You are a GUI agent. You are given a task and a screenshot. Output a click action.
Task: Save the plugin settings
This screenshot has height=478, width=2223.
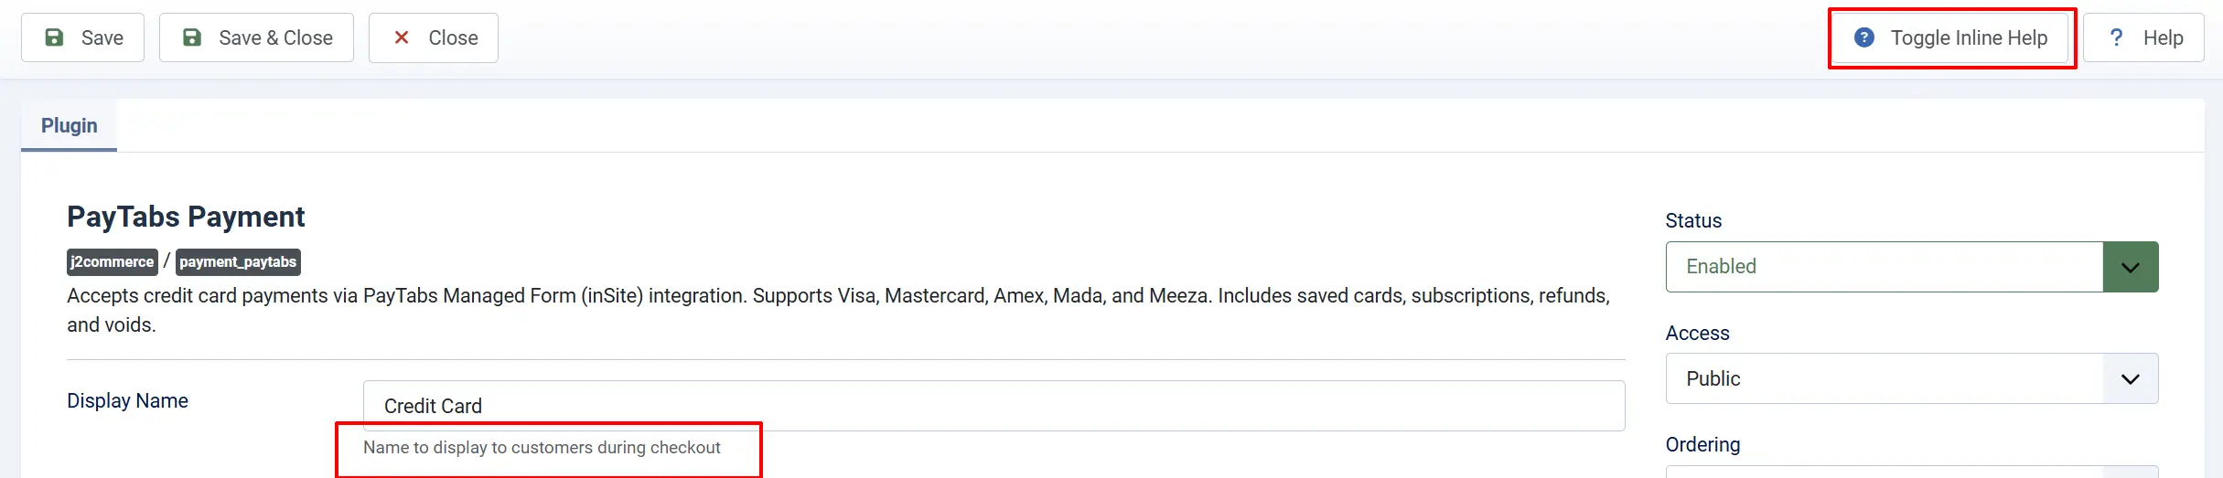(x=82, y=37)
